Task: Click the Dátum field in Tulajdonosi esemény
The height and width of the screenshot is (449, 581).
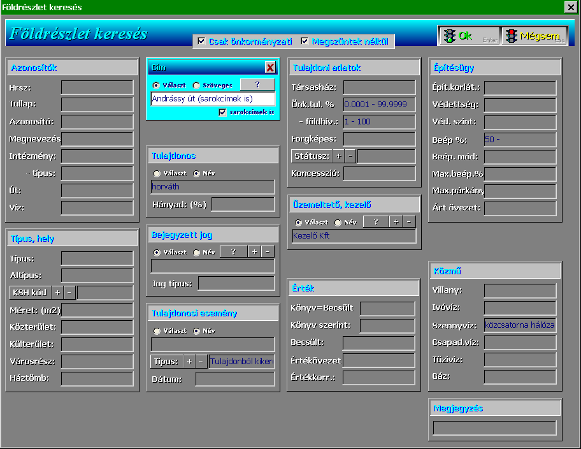Action: tap(235, 379)
